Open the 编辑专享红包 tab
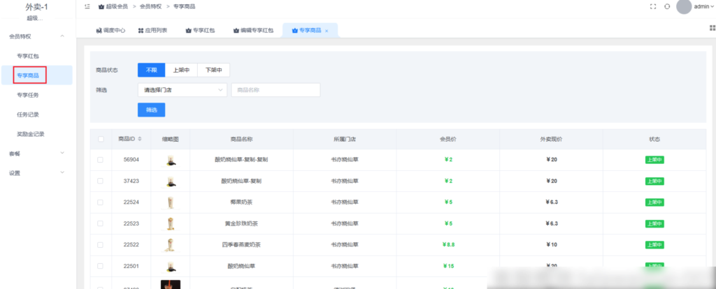The image size is (716, 289). tap(253, 31)
